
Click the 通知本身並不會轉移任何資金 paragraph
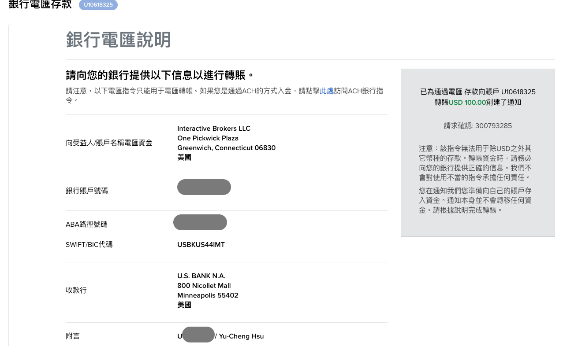(x=475, y=200)
